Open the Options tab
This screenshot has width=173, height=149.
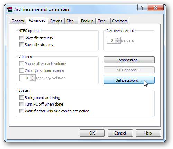[56, 21]
